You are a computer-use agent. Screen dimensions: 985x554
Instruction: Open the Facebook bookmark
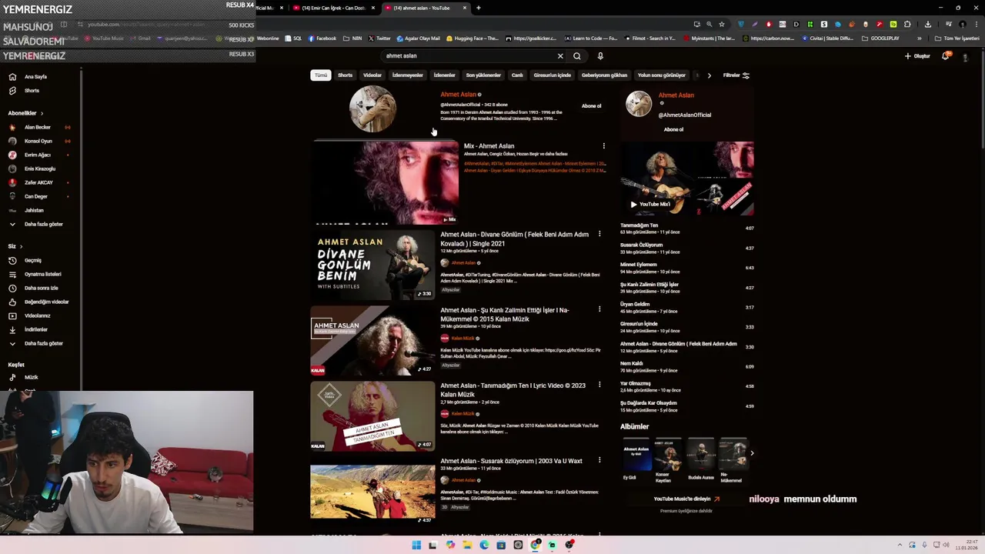pos(322,38)
